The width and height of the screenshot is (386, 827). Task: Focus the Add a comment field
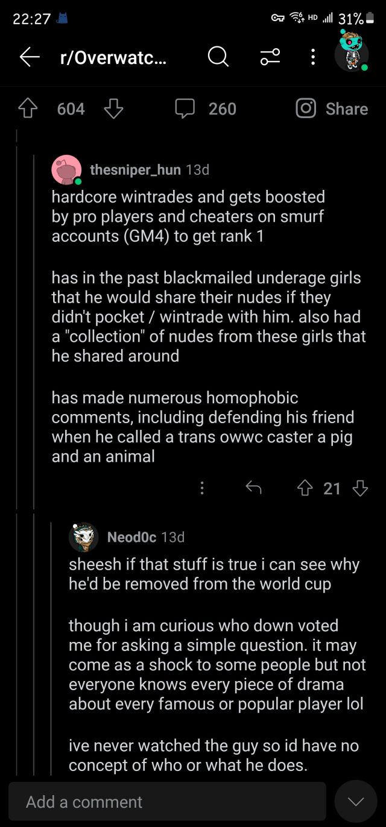tap(167, 802)
